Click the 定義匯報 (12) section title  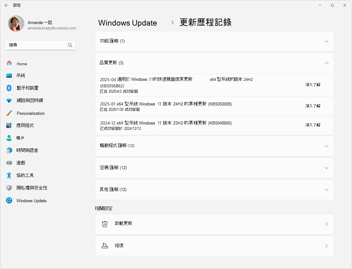[x=113, y=168]
